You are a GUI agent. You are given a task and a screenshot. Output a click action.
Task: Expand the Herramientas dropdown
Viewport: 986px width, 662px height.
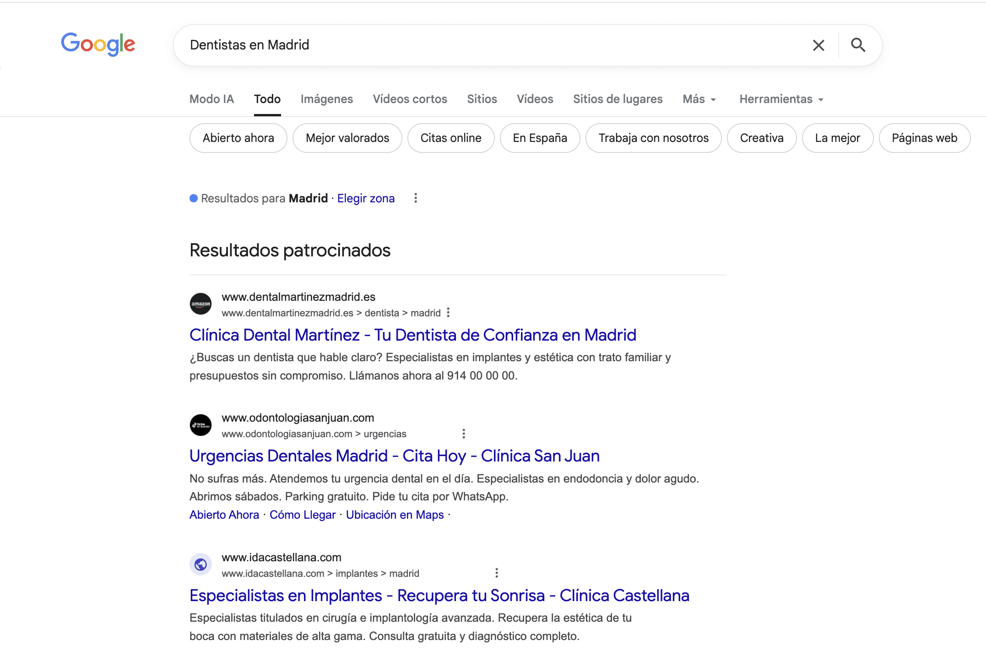(781, 99)
